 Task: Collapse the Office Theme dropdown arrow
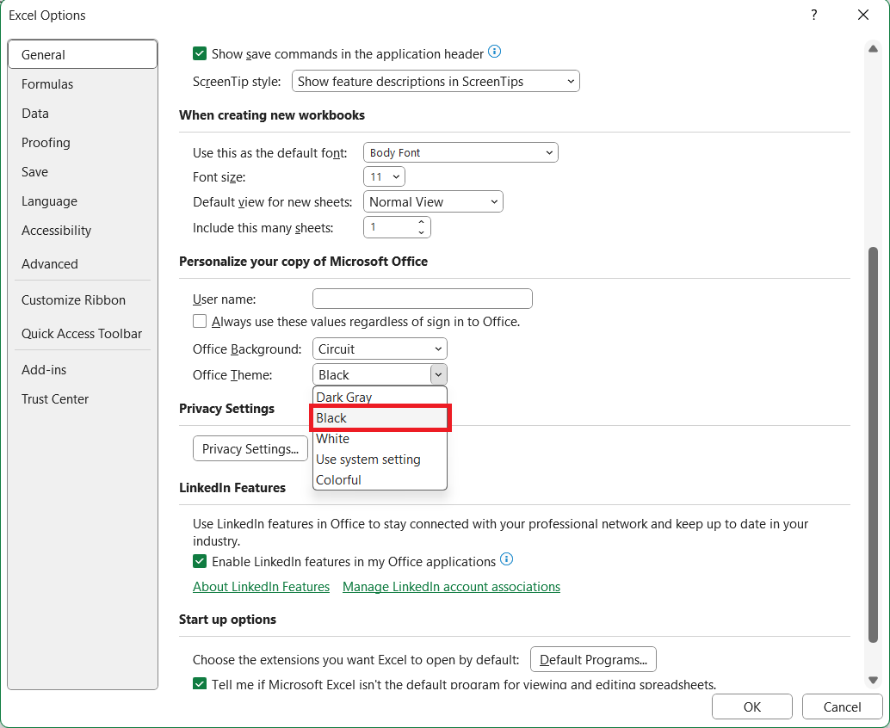[438, 374]
